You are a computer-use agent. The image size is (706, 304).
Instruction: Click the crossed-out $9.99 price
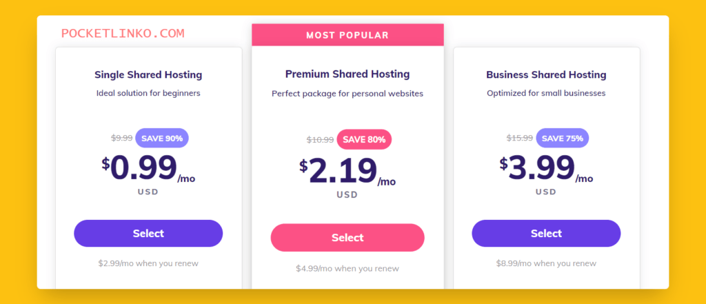(x=121, y=138)
